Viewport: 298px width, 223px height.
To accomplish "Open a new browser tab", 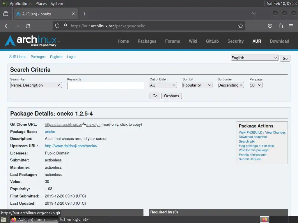I will tap(84, 14).
